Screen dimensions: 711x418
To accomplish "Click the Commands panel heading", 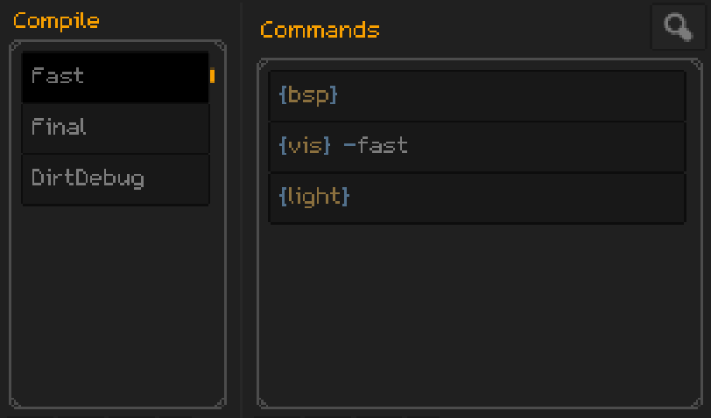I will tap(320, 30).
